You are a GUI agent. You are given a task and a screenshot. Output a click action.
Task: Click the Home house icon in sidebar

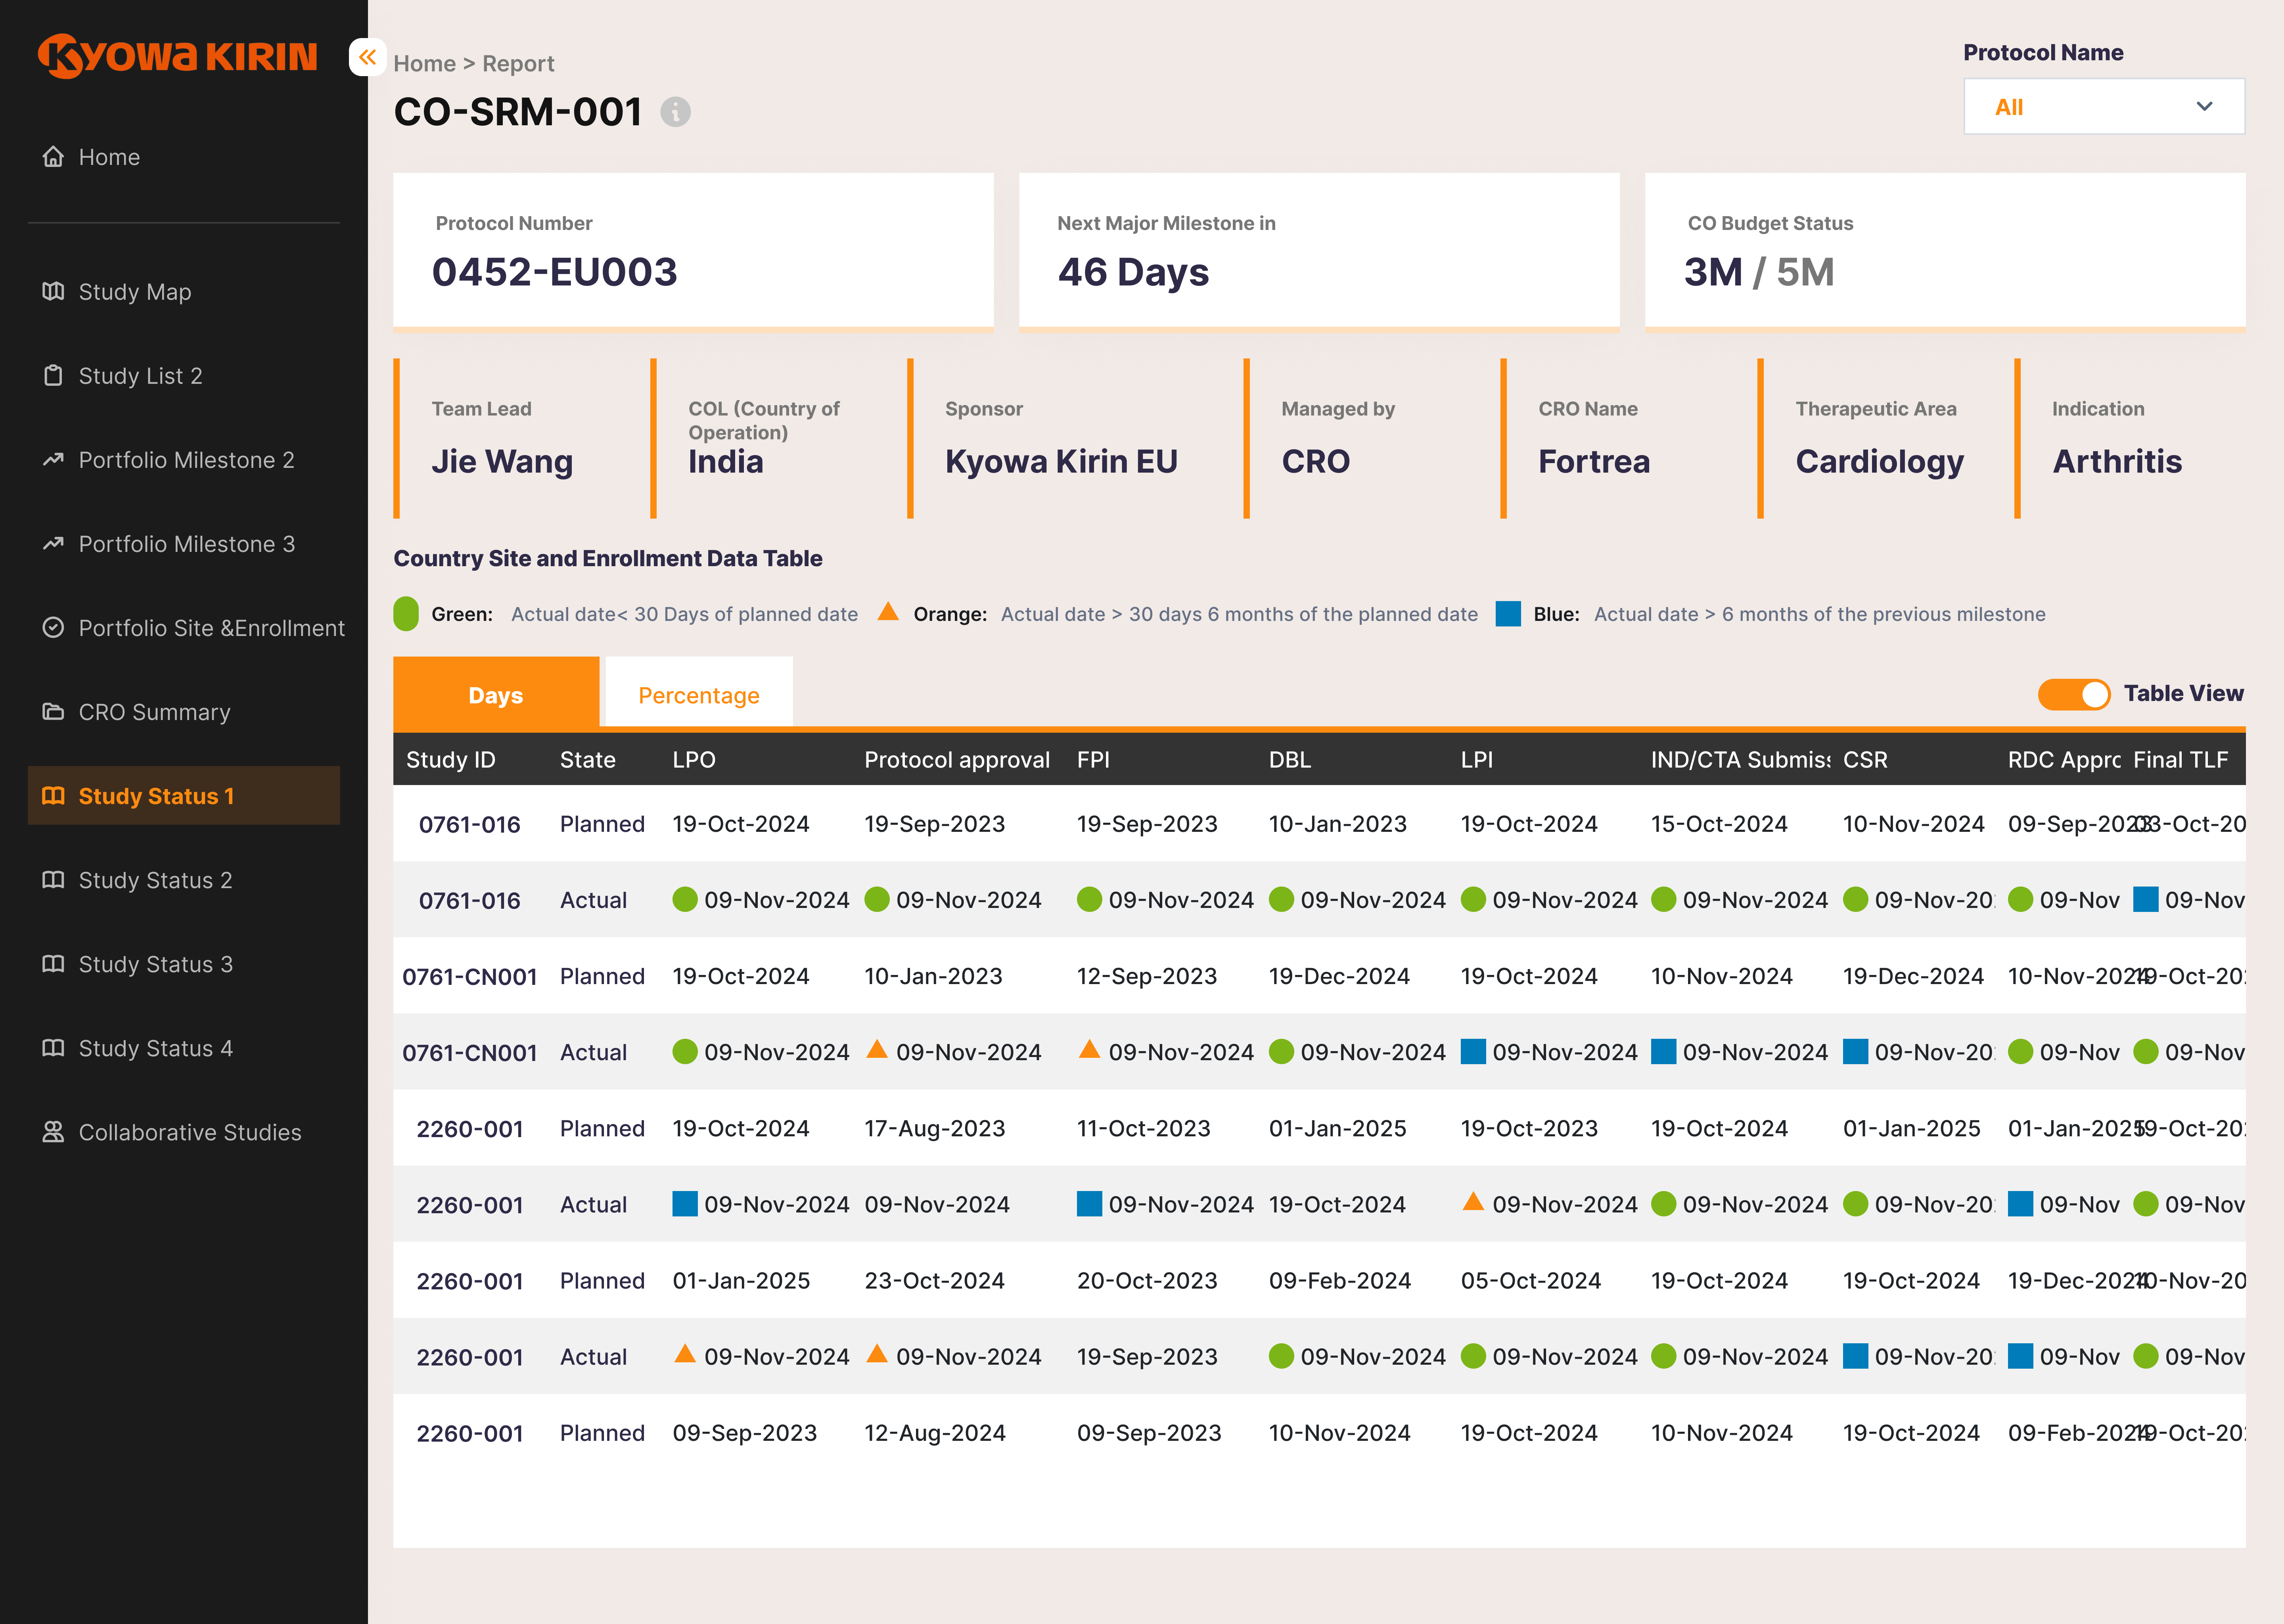pyautogui.click(x=53, y=157)
